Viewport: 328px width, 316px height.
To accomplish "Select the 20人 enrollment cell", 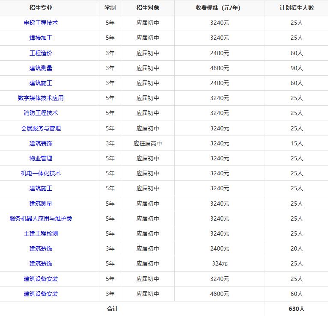I will 297,248.
